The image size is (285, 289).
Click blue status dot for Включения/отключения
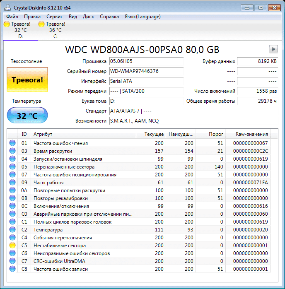point(12,206)
